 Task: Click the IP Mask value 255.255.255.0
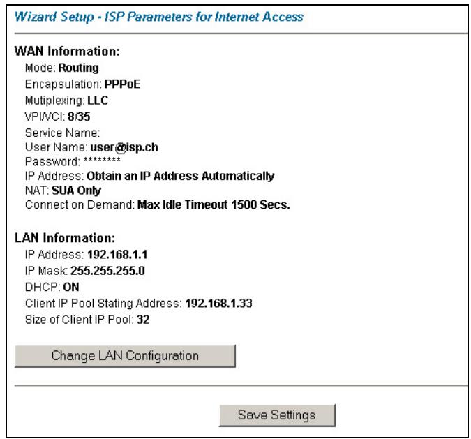click(x=107, y=271)
